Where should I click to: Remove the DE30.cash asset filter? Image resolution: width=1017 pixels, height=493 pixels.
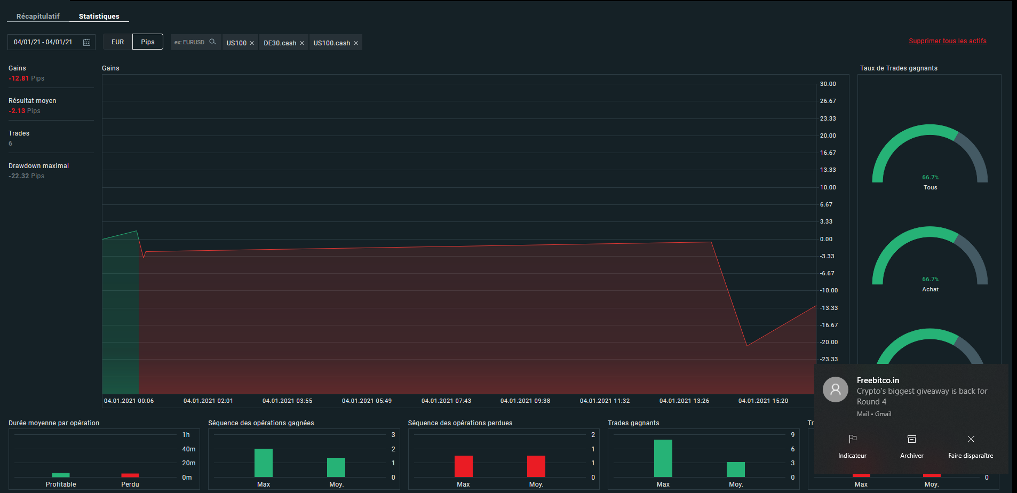[302, 43]
